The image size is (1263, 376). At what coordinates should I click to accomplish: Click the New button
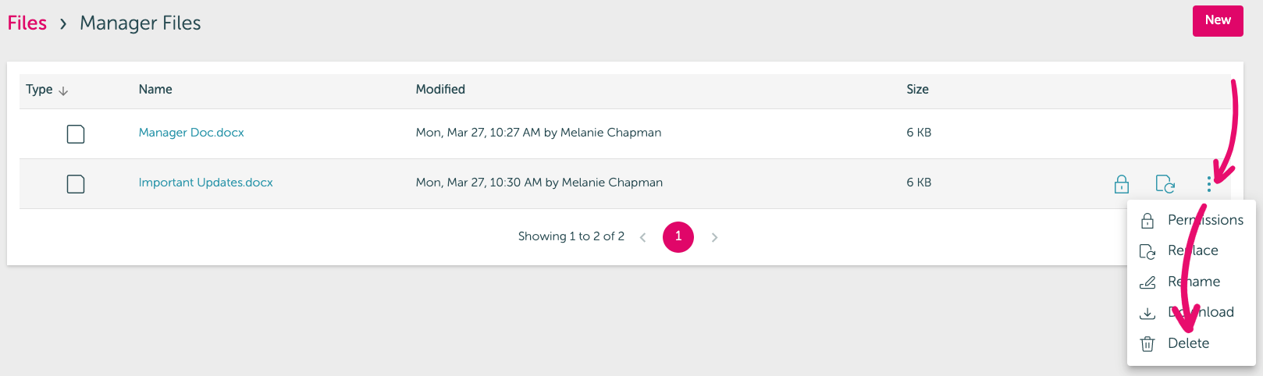tap(1218, 21)
